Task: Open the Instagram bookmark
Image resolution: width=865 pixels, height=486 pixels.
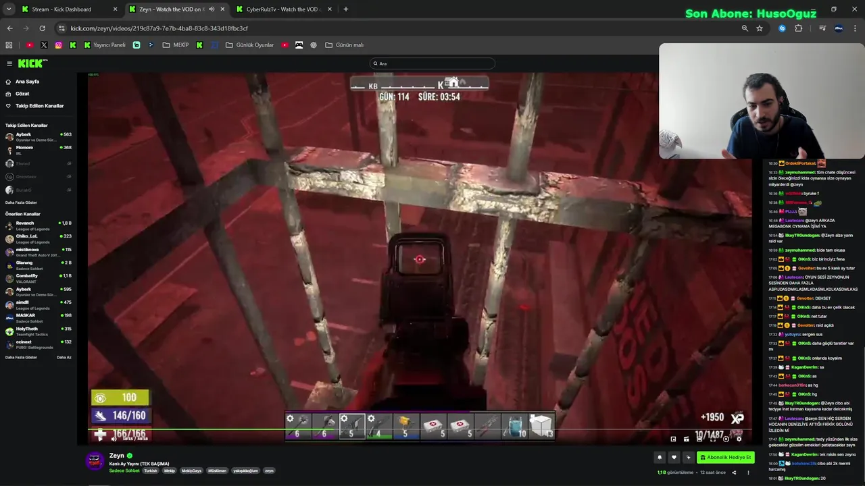Action: [x=59, y=45]
